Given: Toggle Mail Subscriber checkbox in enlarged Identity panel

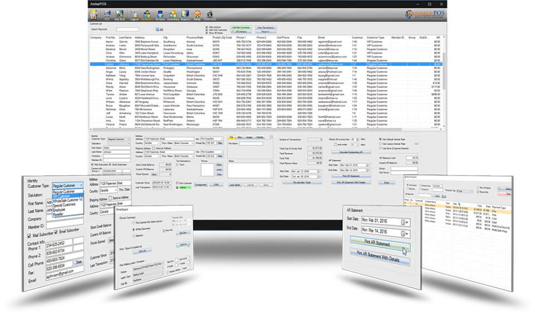Looking at the screenshot, I should tap(29, 236).
